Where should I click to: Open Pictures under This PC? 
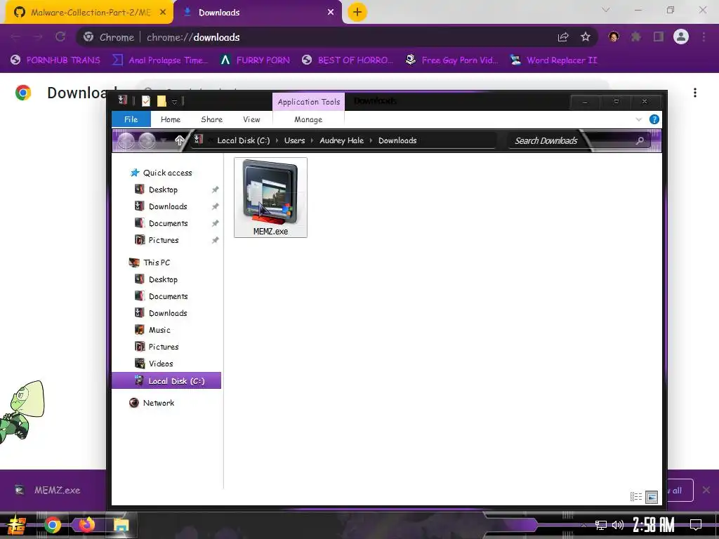click(x=163, y=347)
